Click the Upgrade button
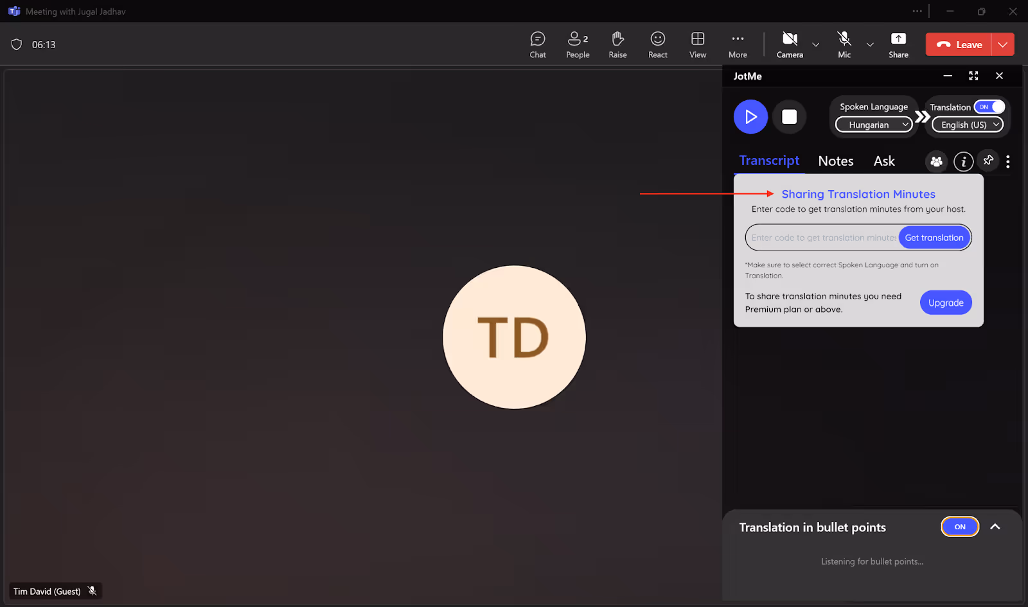This screenshot has height=607, width=1028. pyautogui.click(x=946, y=303)
